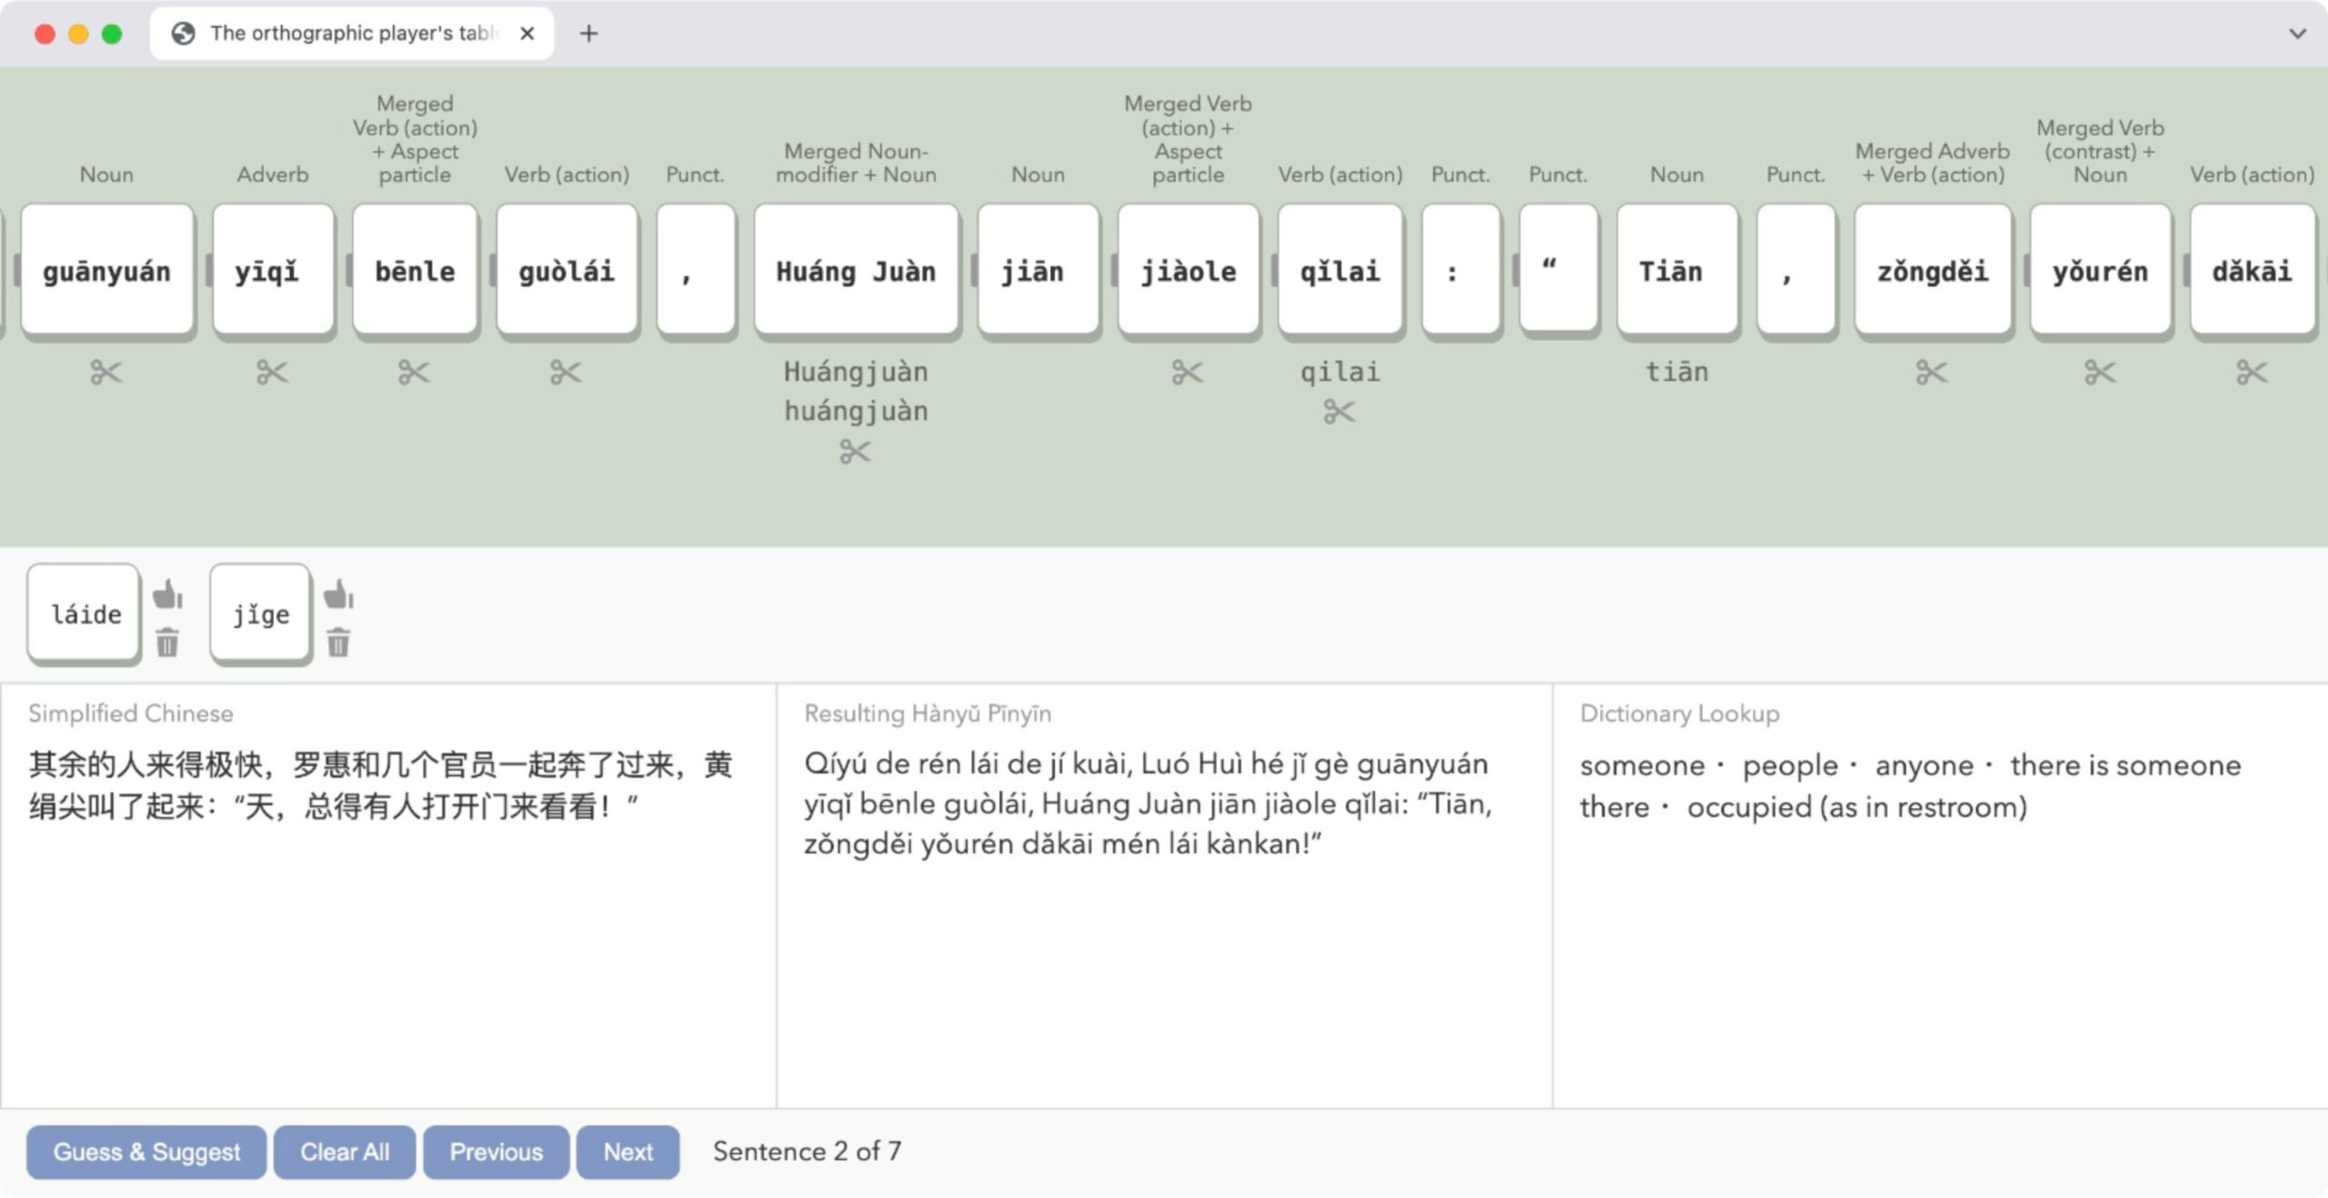2328x1198 pixels.
Task: Click the Dictionary Lookup definitions text
Action: click(x=1910, y=786)
